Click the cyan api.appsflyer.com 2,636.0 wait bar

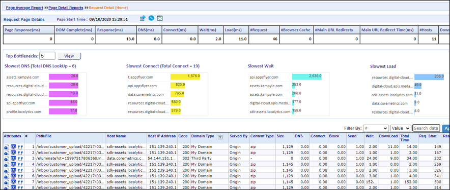[307, 77]
